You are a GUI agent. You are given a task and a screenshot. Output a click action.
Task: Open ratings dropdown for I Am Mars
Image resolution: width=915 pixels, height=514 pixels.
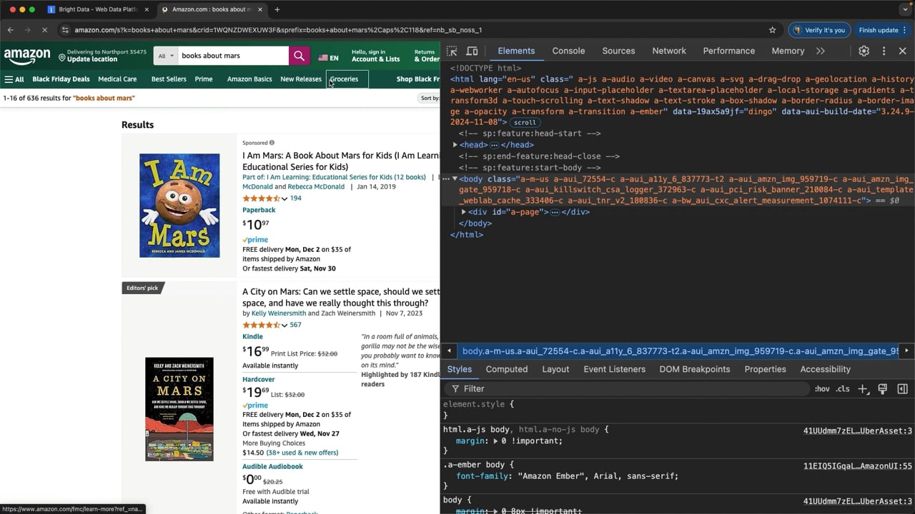285,198
